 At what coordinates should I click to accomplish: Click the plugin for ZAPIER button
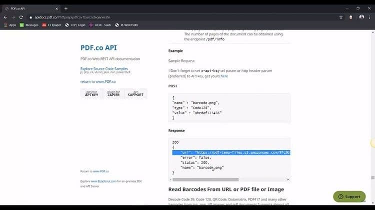[113, 94]
